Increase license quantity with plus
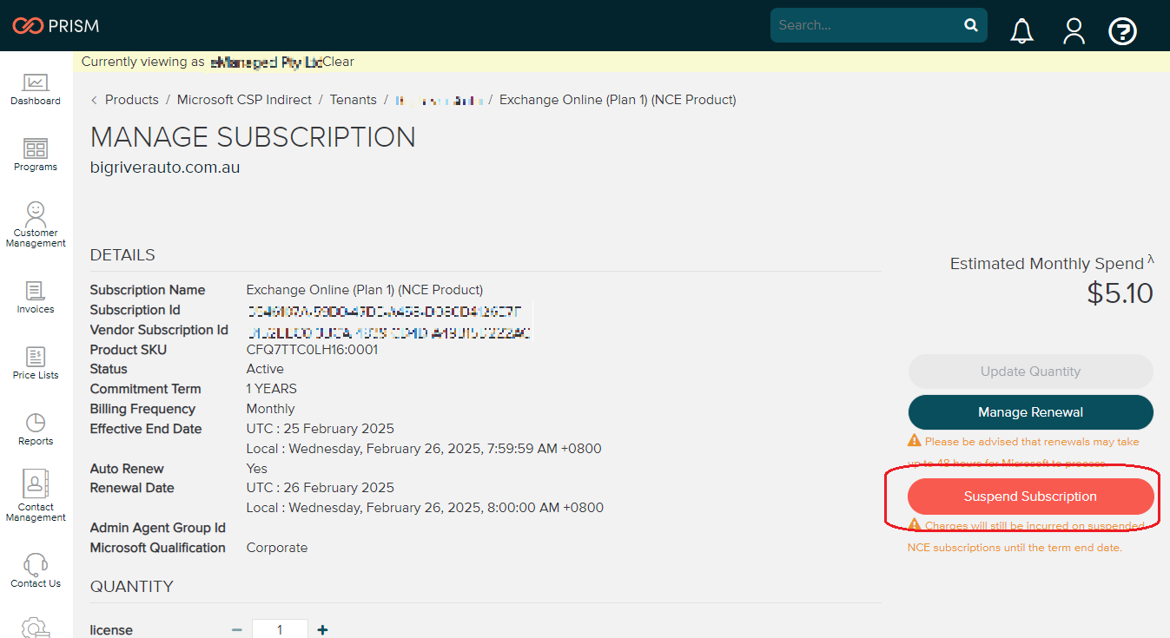 [x=322, y=630]
